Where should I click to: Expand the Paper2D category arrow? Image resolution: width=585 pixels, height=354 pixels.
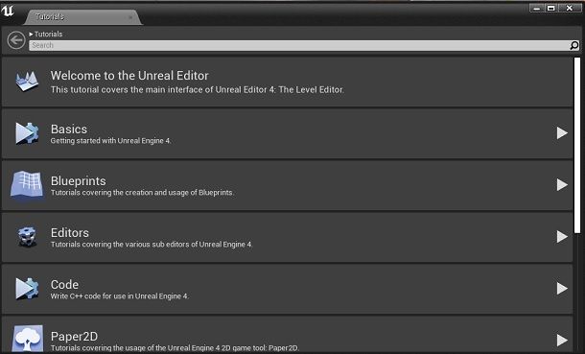tap(562, 340)
